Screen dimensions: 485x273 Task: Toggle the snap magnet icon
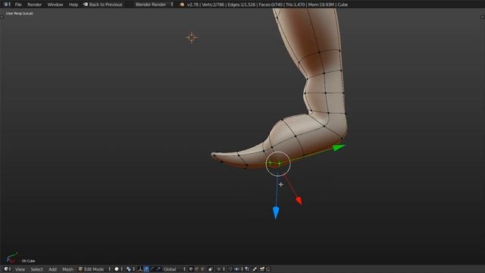click(230, 269)
